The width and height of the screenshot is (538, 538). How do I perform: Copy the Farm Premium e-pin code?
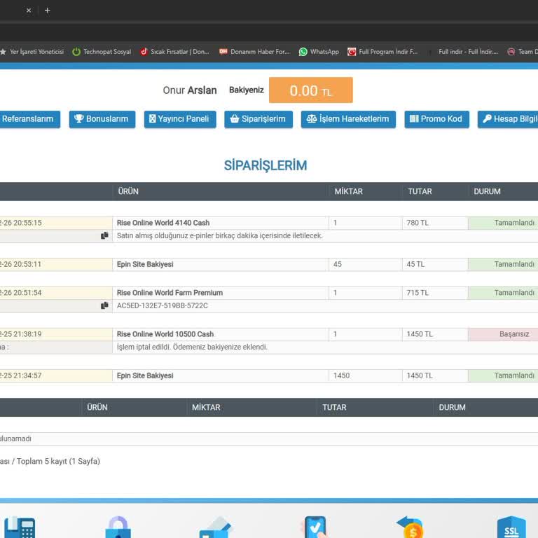(104, 305)
